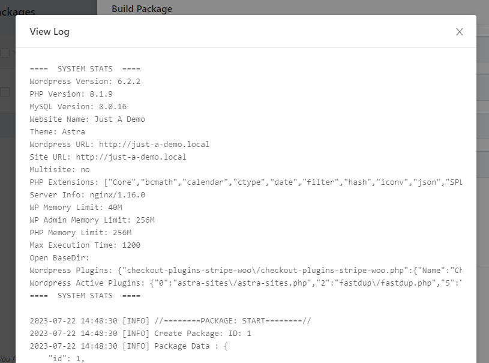Click the Build Package heading behind dialog

142,8
